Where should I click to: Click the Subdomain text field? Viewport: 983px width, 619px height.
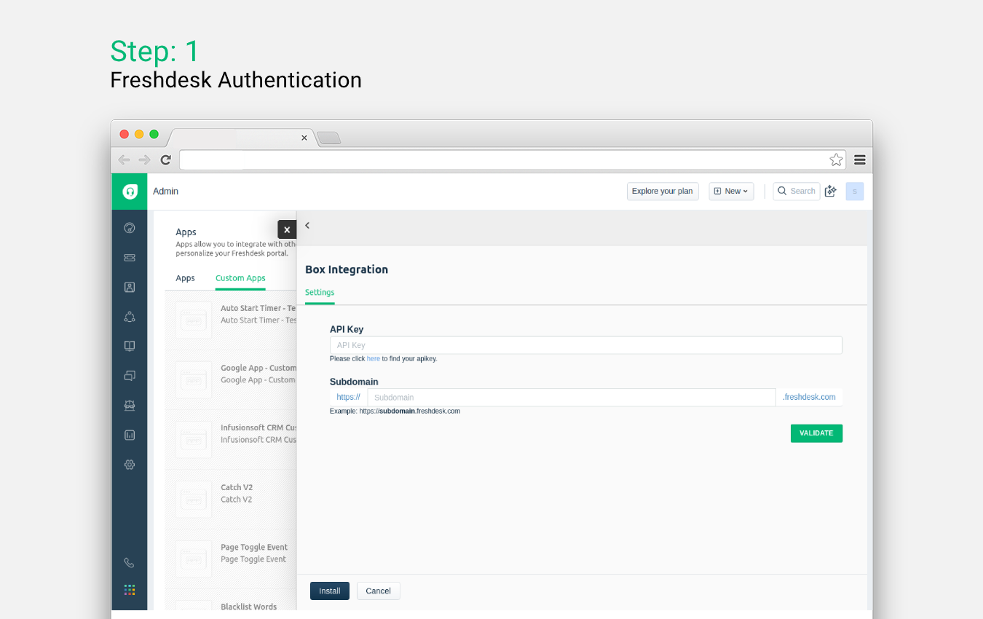[571, 398]
